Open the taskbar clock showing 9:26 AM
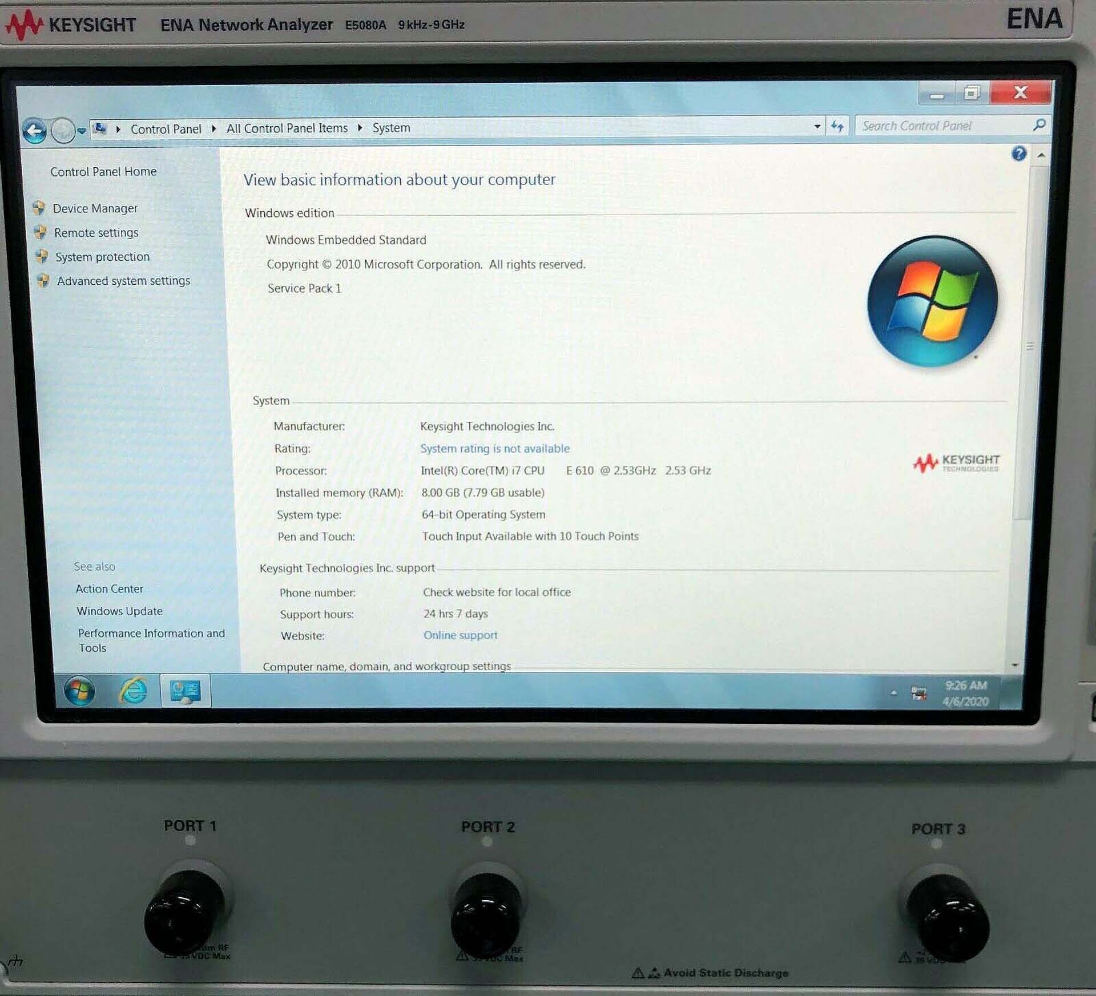The height and width of the screenshot is (996, 1096). click(x=966, y=693)
